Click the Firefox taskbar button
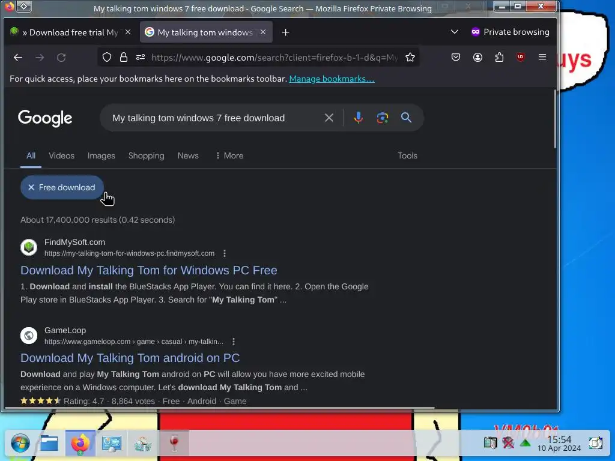 pos(80,444)
